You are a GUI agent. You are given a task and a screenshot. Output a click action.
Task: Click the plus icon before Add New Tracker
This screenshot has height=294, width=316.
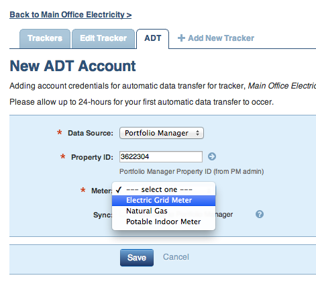click(181, 38)
